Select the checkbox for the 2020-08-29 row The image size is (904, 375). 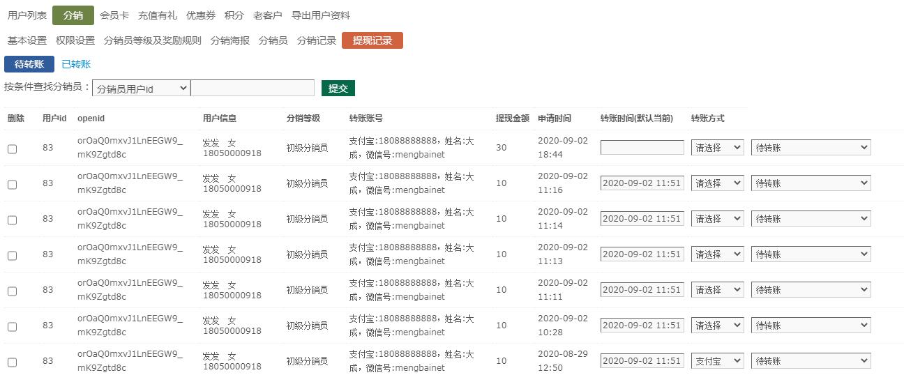[x=12, y=362]
